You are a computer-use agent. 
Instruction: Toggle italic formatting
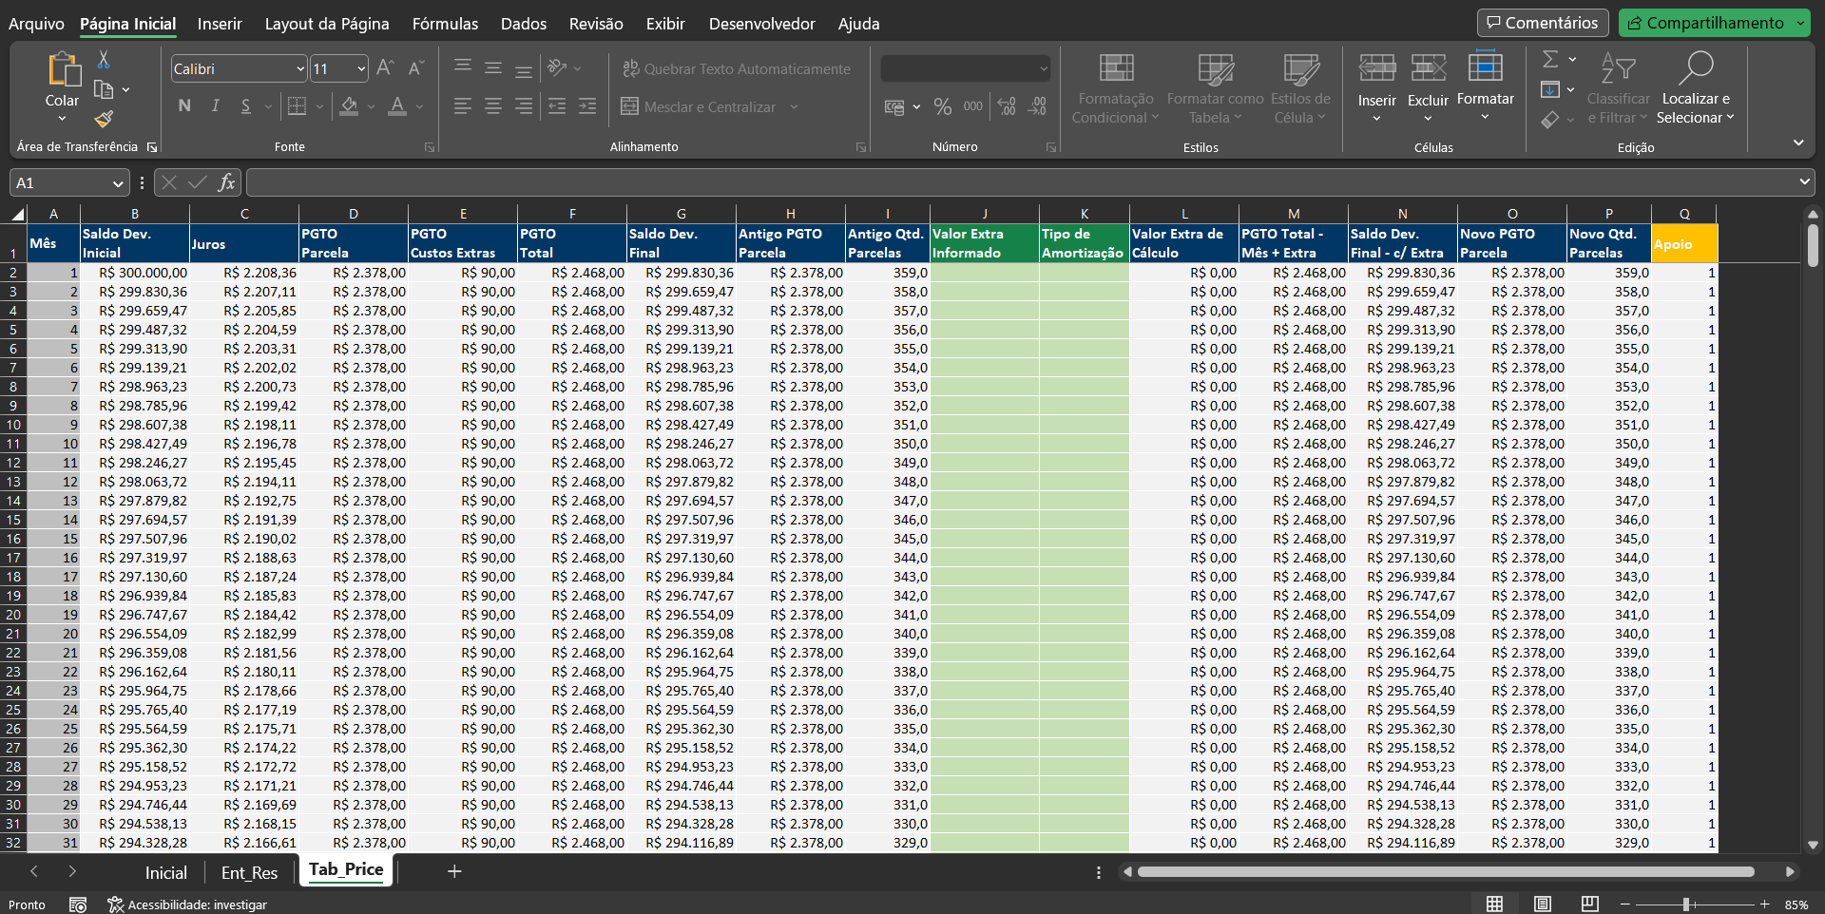click(214, 106)
